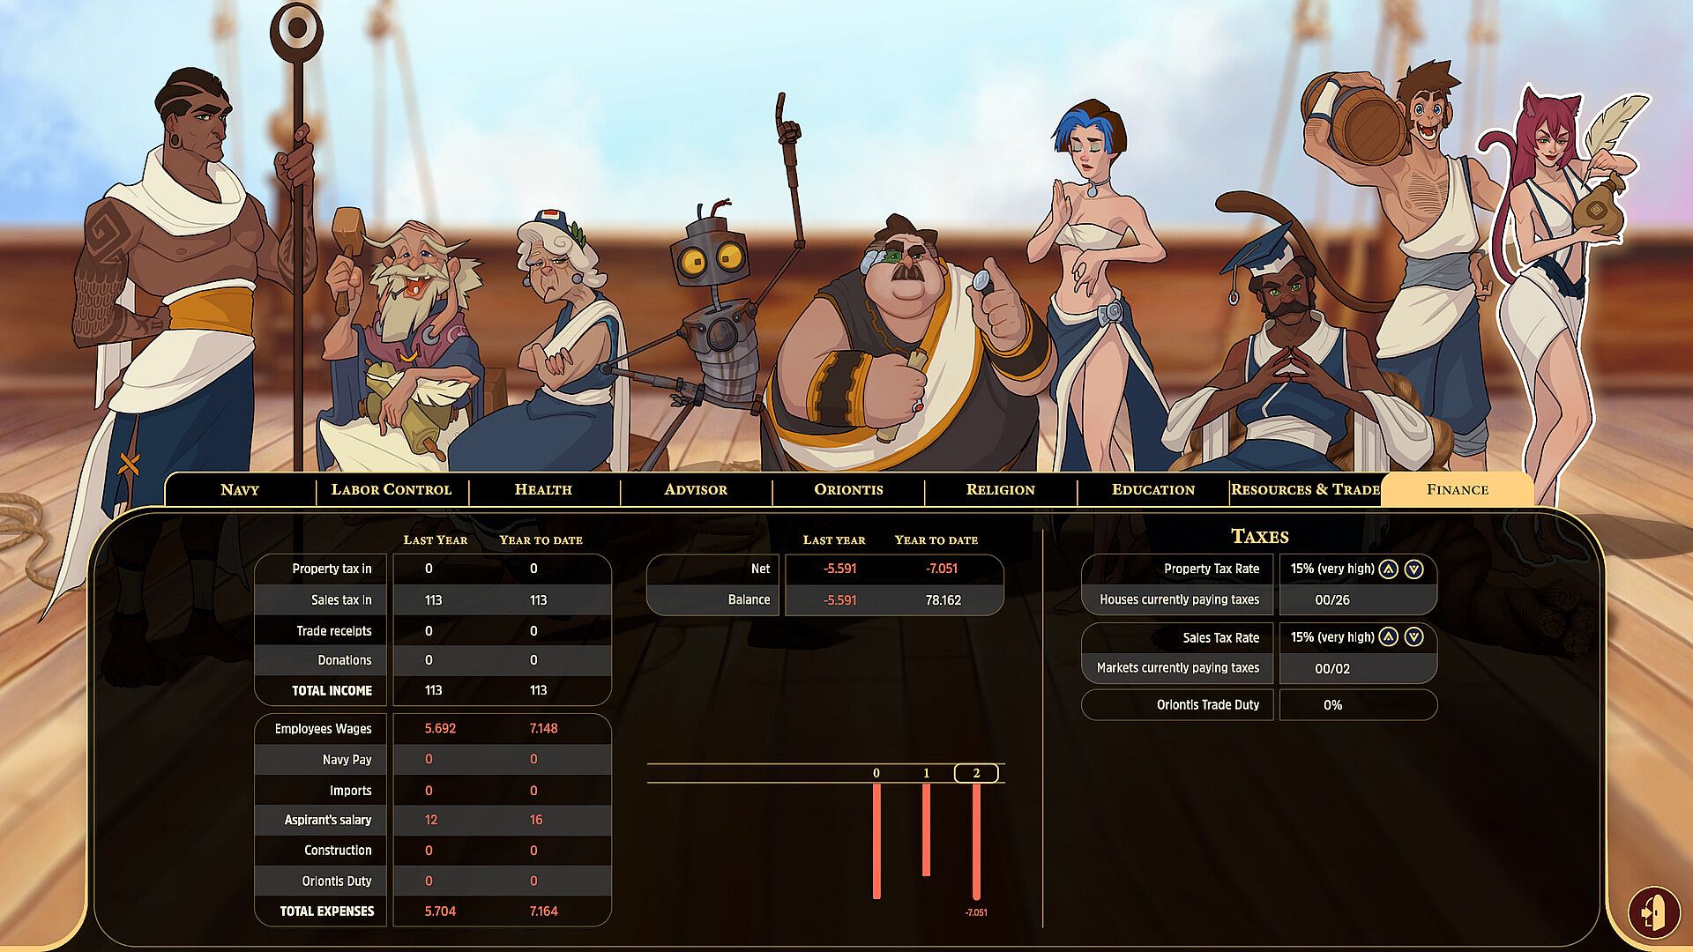Viewport: 1693px width, 952px height.
Task: Increase the Property Tax Rate with the up arrow
Action: point(1389,569)
